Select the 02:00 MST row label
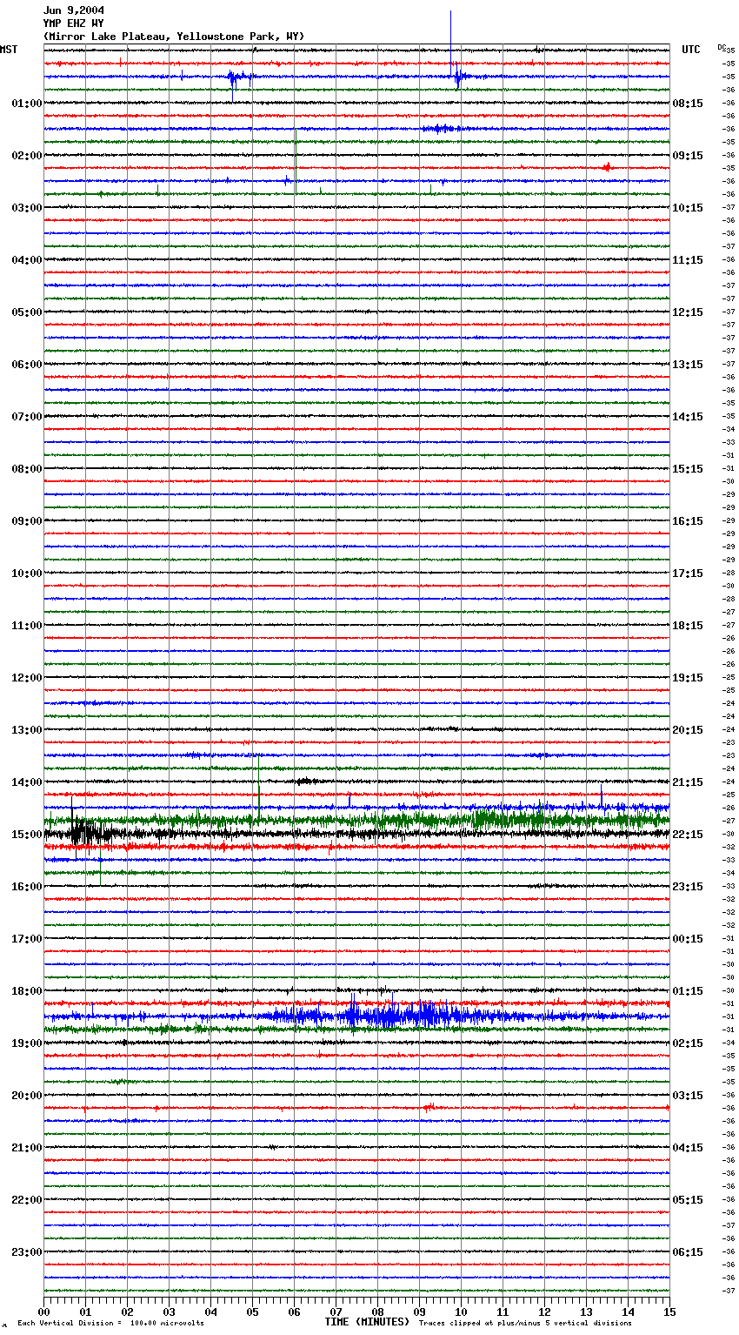 tap(27, 156)
